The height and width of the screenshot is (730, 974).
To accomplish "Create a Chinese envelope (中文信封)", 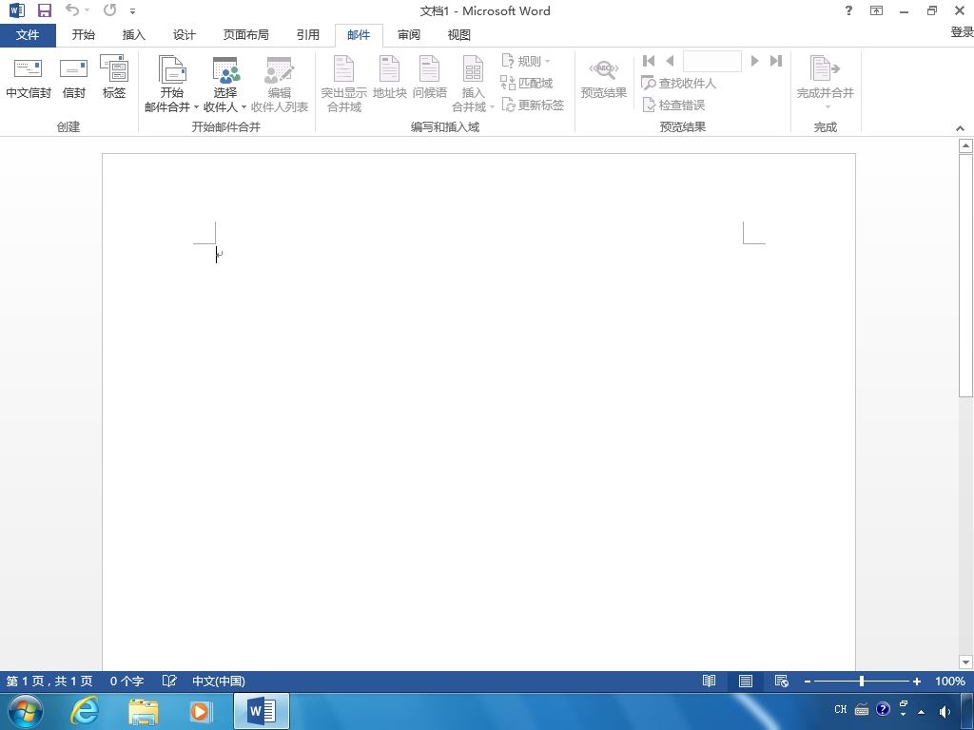I will point(28,79).
